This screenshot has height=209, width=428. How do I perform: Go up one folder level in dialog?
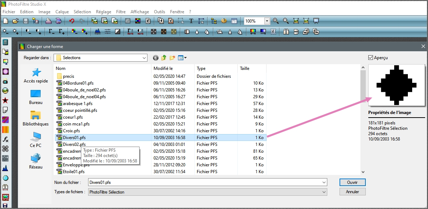164,58
